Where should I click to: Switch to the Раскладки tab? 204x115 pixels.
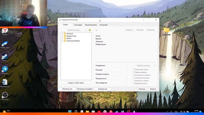point(78,25)
